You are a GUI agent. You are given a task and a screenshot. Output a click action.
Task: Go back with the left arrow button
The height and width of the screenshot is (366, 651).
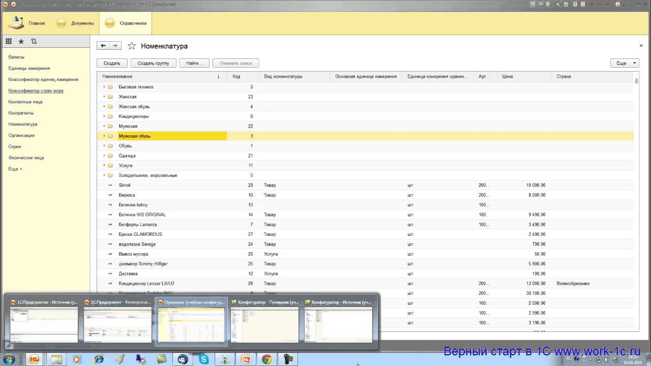(x=103, y=46)
